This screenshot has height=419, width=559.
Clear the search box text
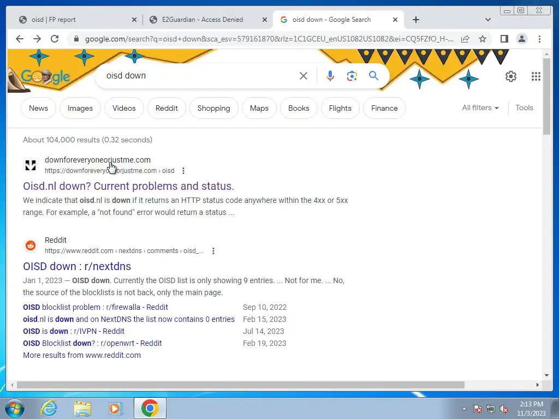pos(304,76)
